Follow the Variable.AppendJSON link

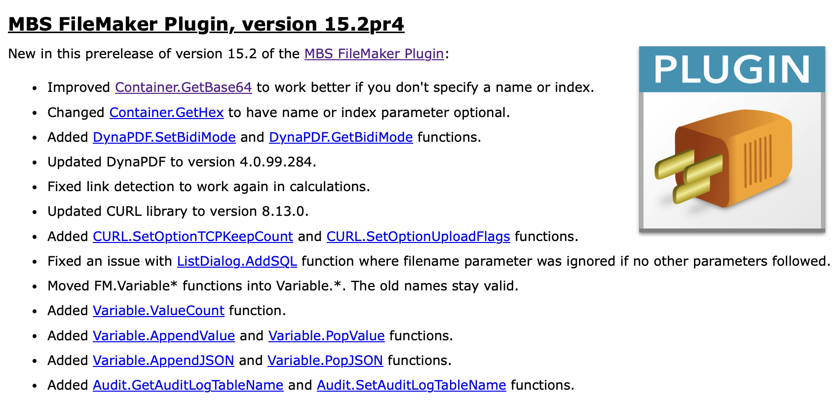click(x=163, y=361)
